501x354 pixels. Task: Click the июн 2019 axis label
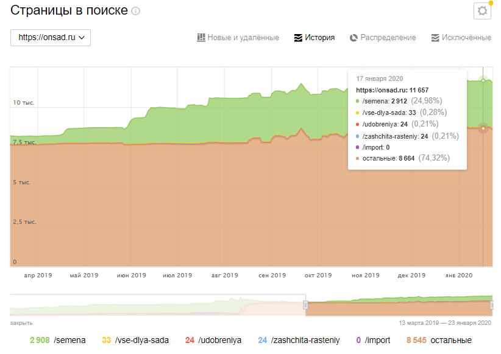click(131, 275)
